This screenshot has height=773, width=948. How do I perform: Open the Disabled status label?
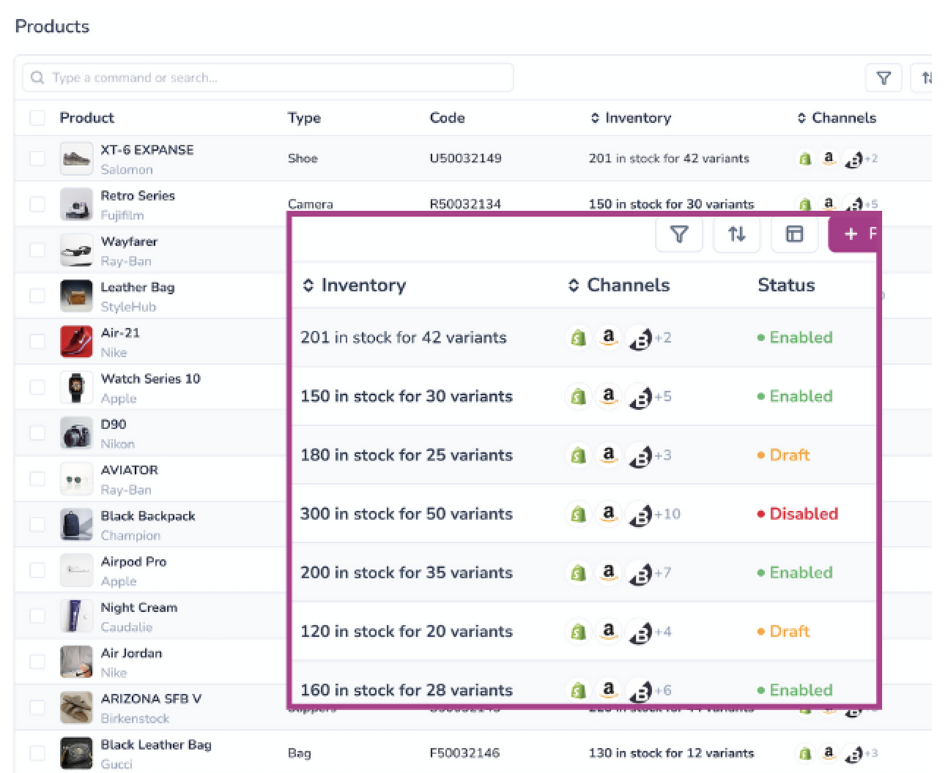[x=798, y=514]
